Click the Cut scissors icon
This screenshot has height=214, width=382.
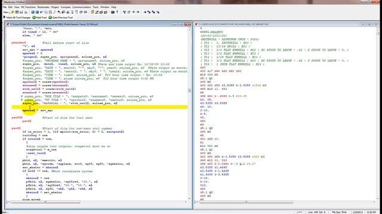click(x=41, y=12)
